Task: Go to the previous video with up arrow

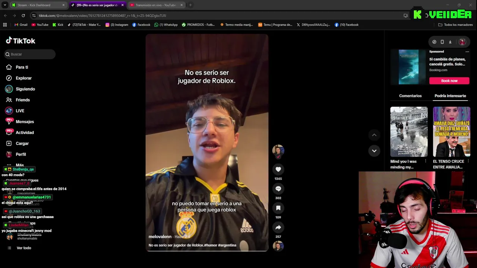Action: click(x=374, y=135)
